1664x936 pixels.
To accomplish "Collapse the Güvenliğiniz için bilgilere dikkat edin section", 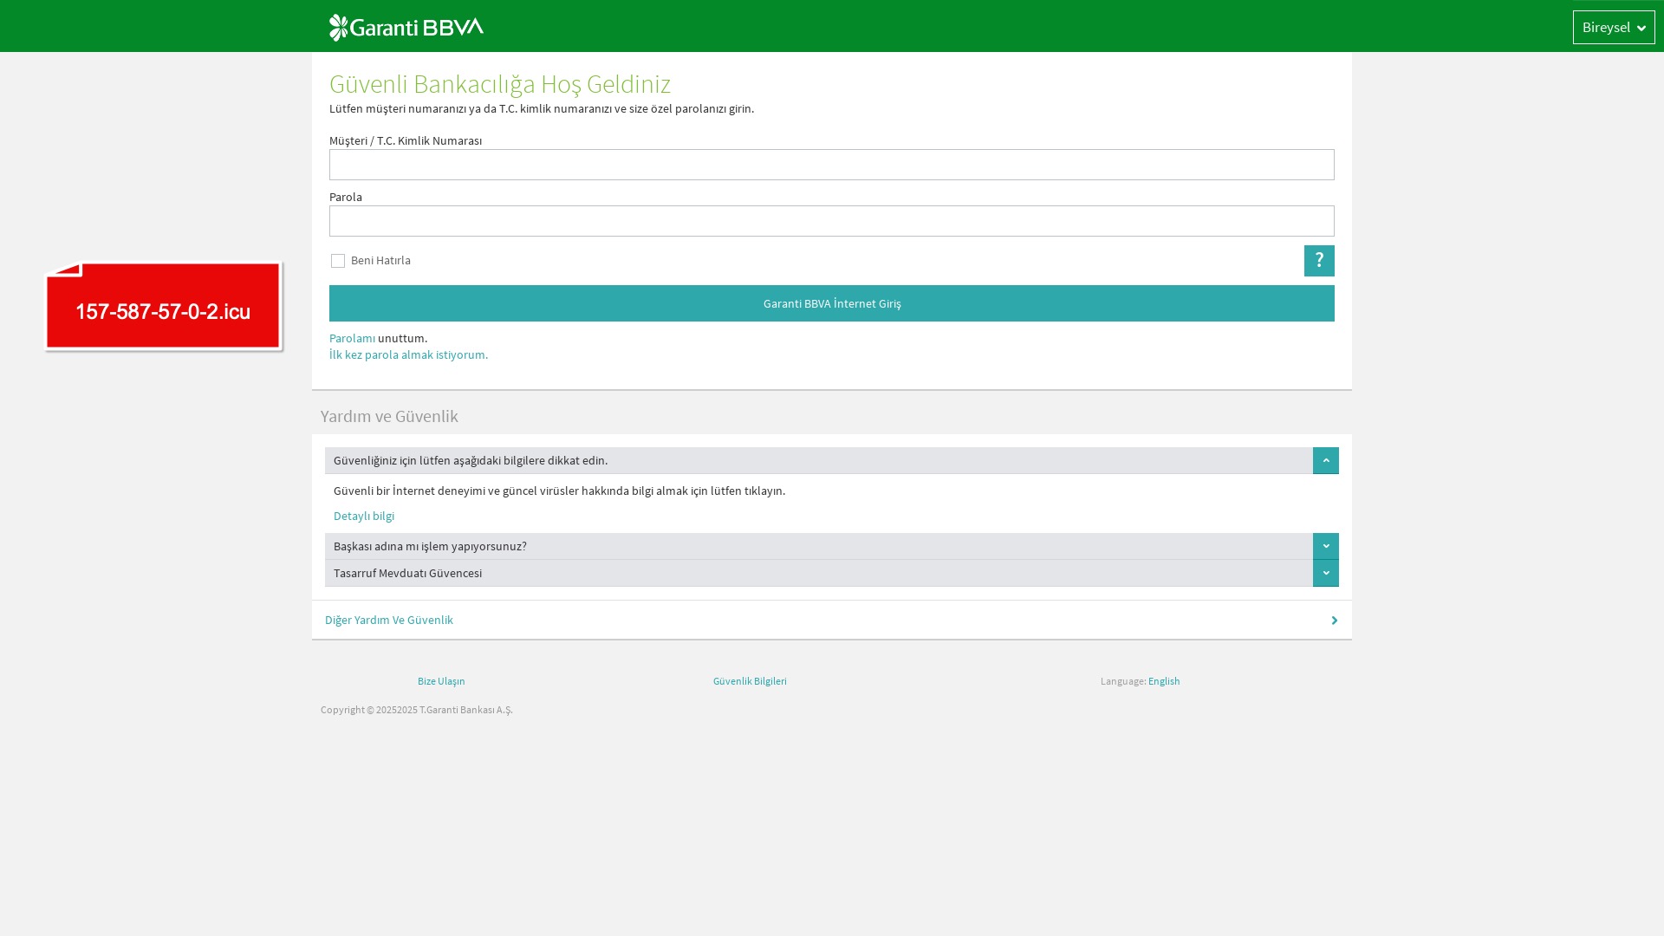I will click(x=1326, y=460).
